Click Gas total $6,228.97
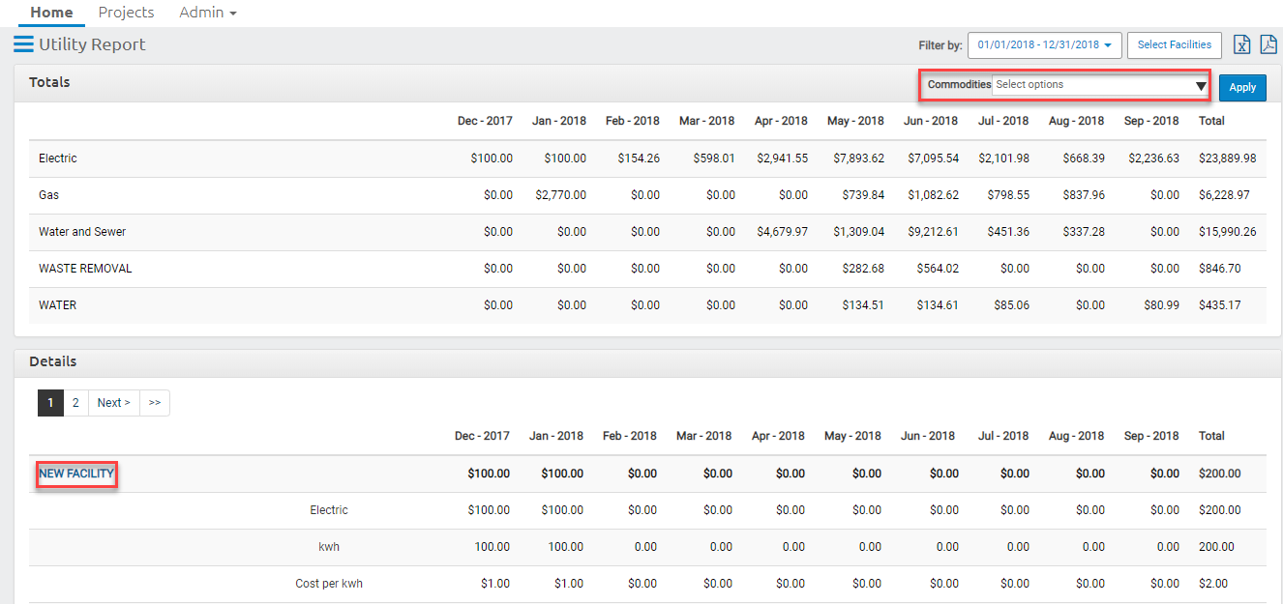 pos(1224,195)
